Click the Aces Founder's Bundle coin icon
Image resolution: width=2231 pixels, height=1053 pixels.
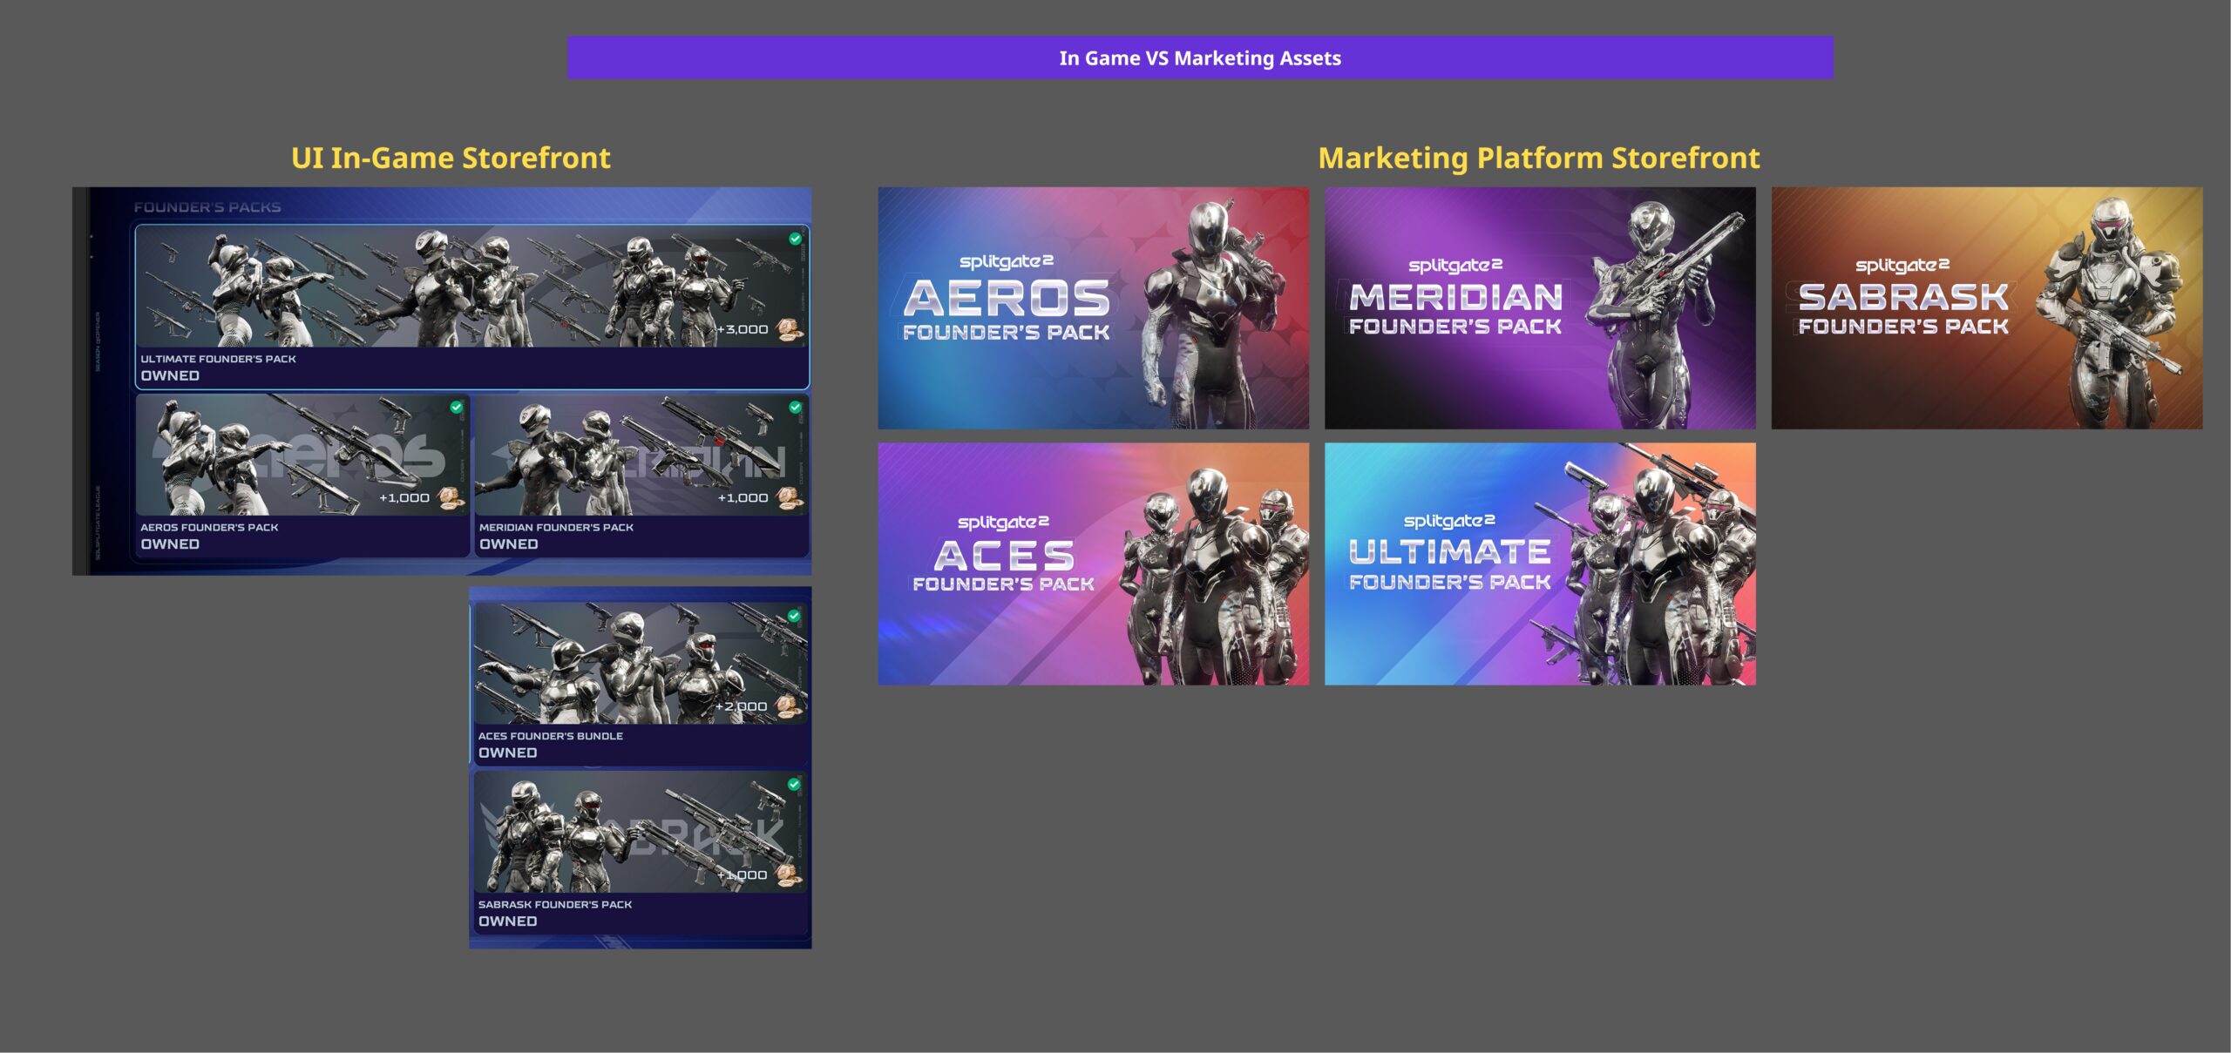click(x=788, y=706)
